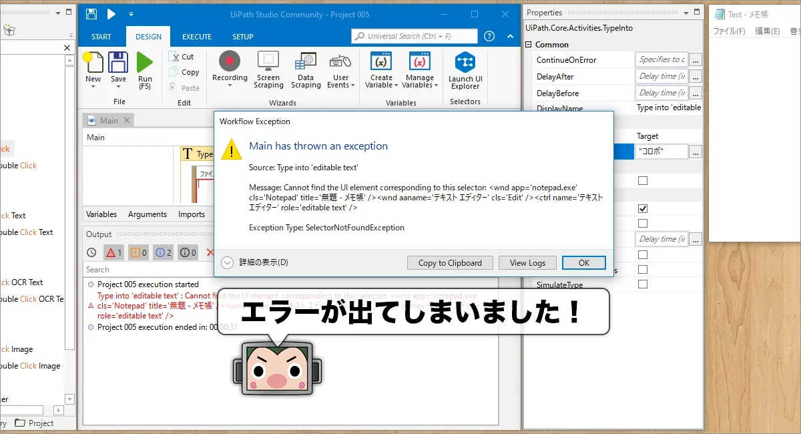Click the New file icon in the ribbon
Screen dimensions: 801x434
coord(93,62)
